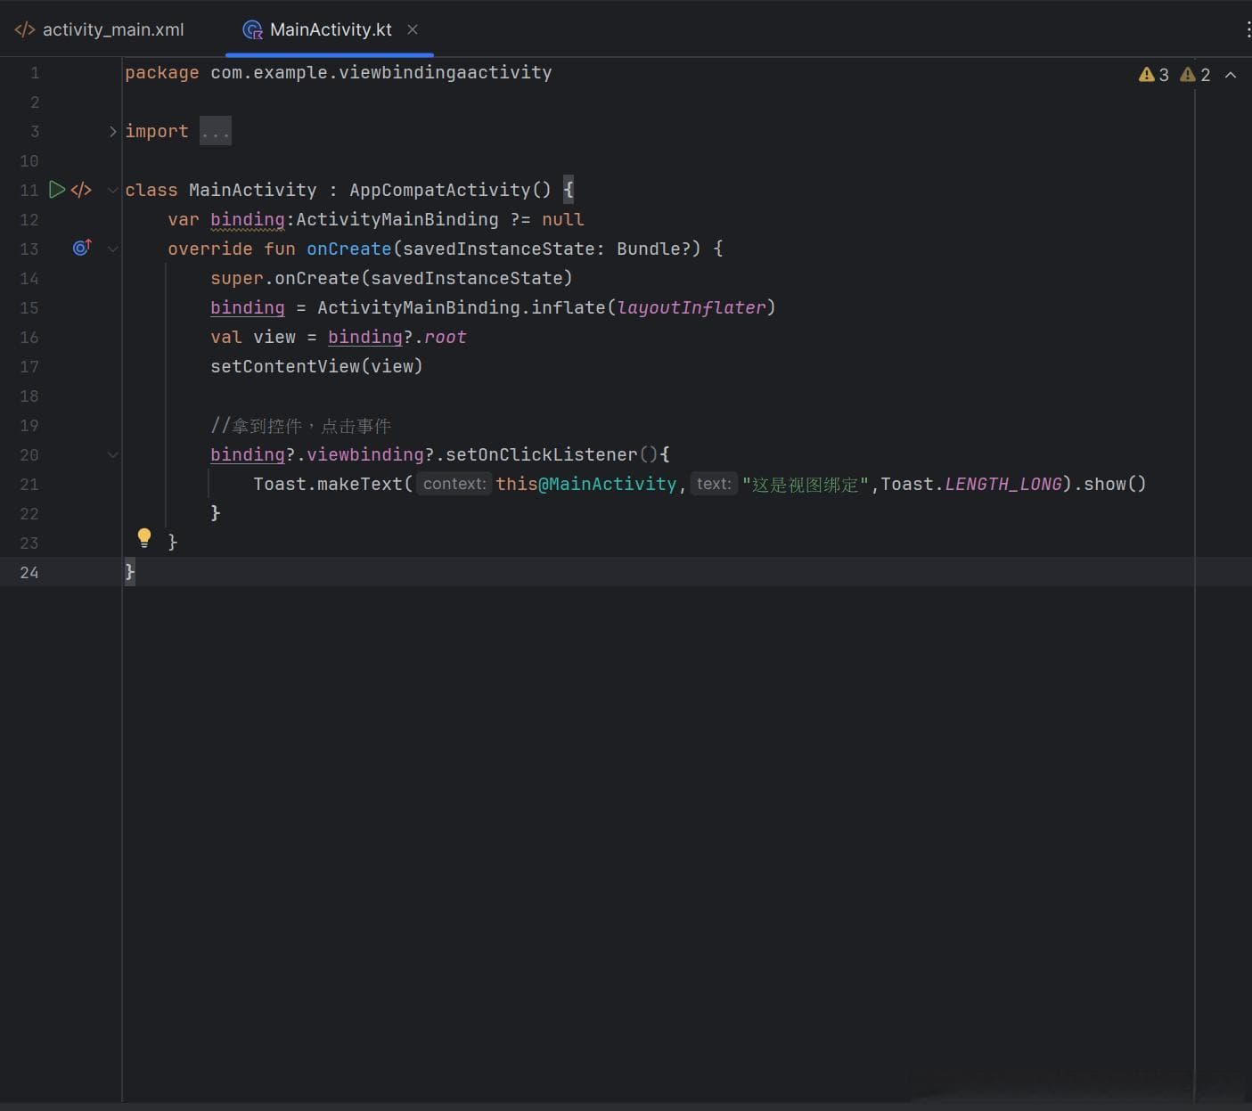Expand the folded import statements arrow

coord(113,131)
